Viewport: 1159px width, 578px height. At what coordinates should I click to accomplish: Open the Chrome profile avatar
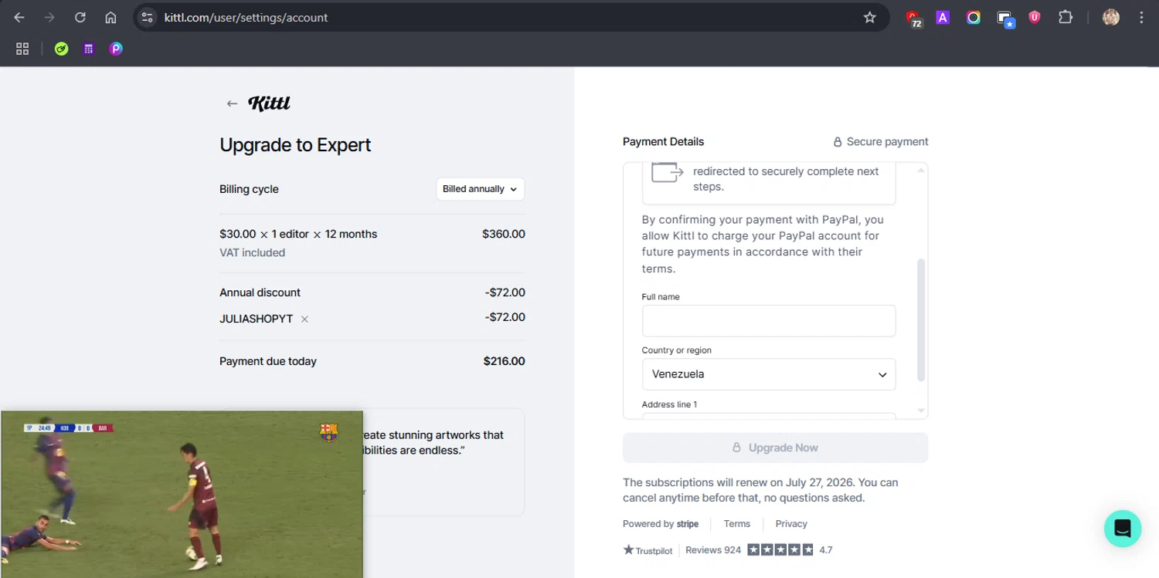[1111, 17]
